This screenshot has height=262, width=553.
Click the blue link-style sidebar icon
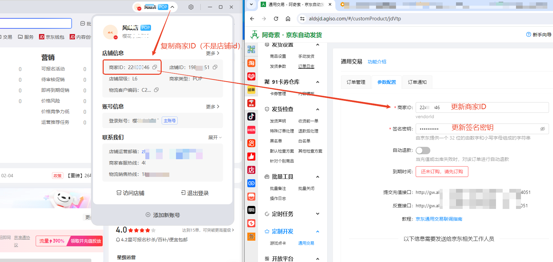click(251, 183)
